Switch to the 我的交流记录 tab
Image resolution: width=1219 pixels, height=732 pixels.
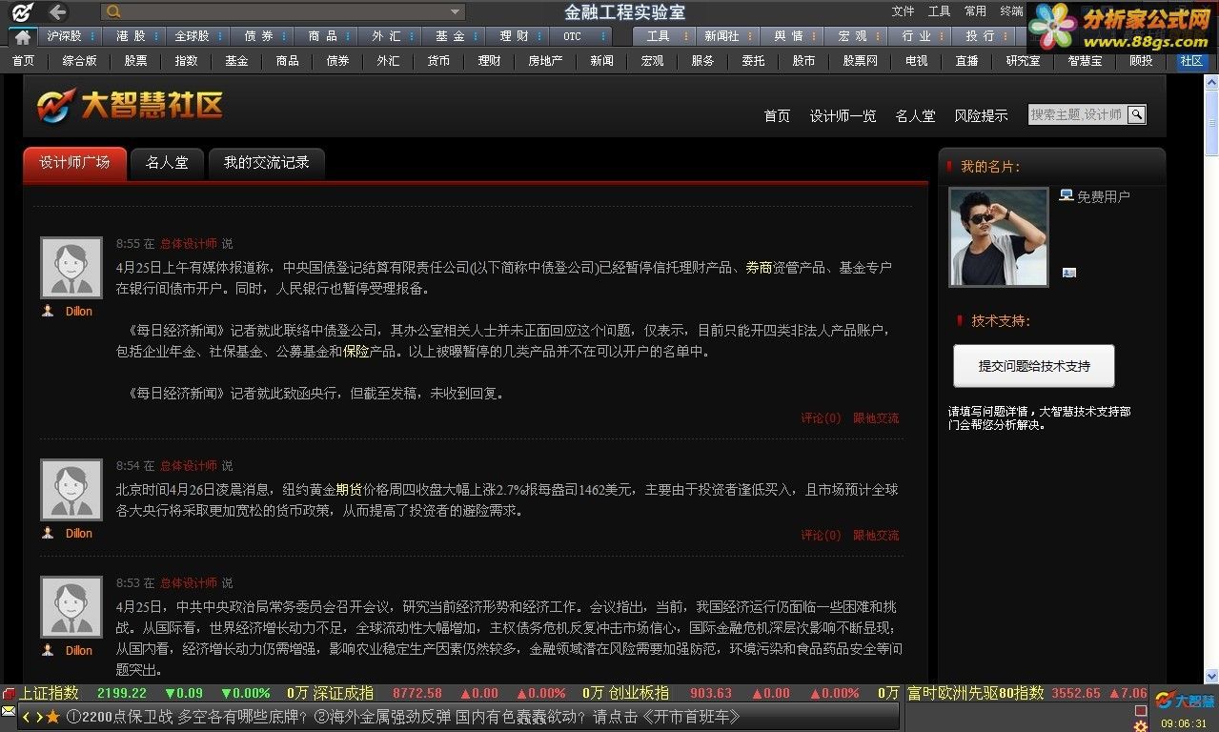[x=267, y=163]
